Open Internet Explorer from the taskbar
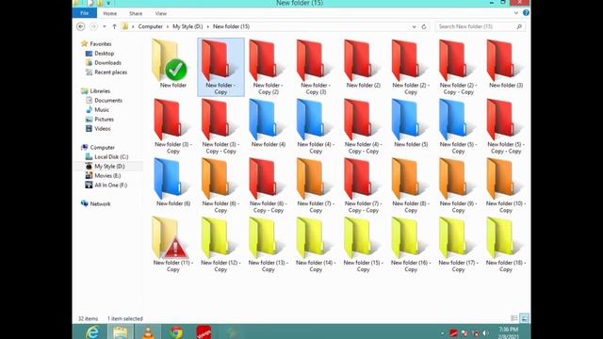Screen dimensions: 603x339 (92, 331)
